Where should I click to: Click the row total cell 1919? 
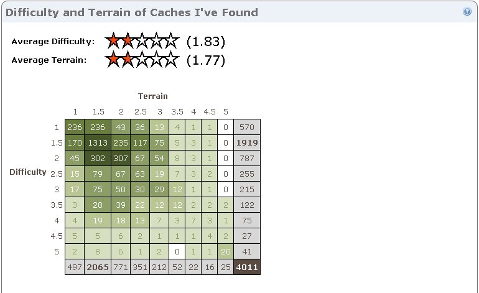[x=248, y=142]
